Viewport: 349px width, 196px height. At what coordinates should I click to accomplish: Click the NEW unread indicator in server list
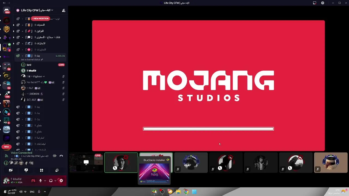pyautogui.click(x=7, y=147)
